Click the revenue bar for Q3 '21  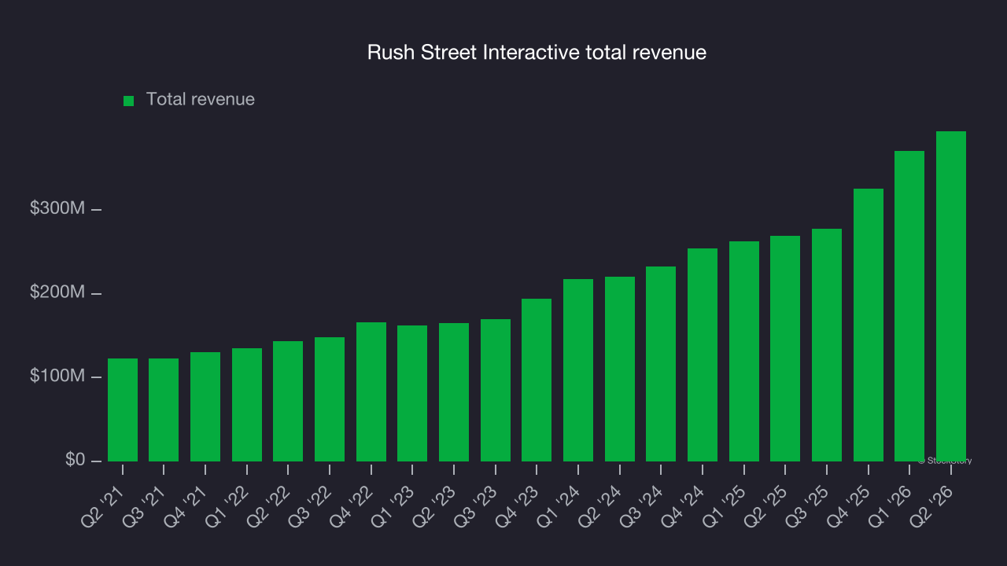pos(164,410)
